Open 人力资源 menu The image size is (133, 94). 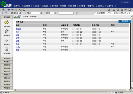coord(36,6)
